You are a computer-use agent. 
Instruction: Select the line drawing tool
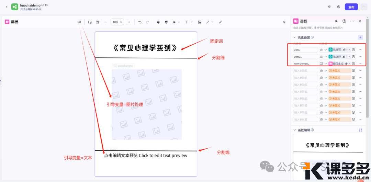[x=207, y=22]
